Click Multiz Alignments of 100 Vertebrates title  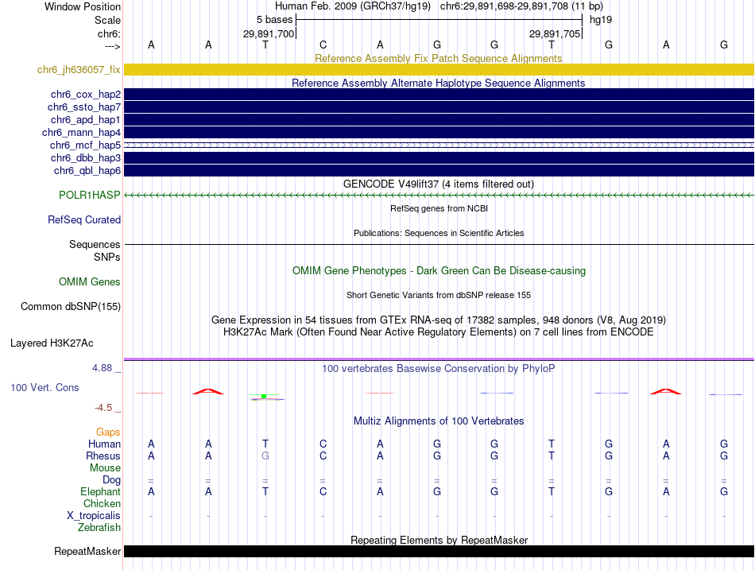pos(439,421)
